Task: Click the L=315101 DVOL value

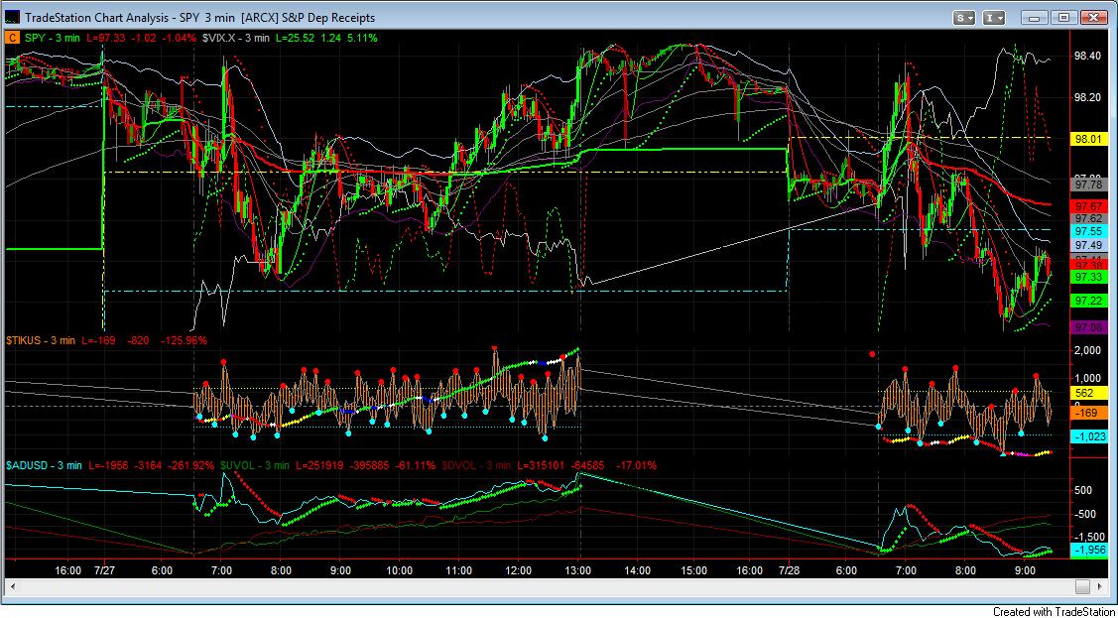Action: (x=539, y=465)
